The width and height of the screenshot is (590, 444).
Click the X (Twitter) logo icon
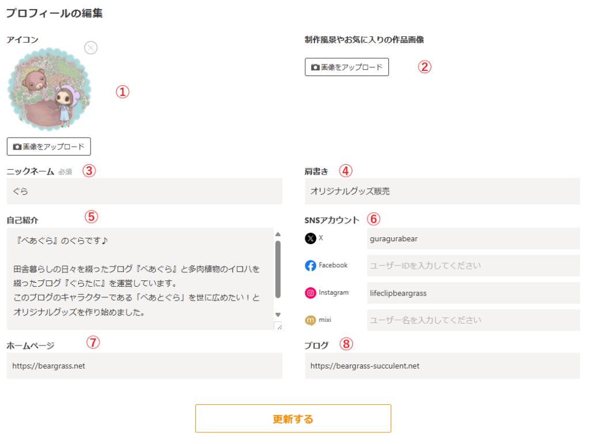[x=311, y=238]
